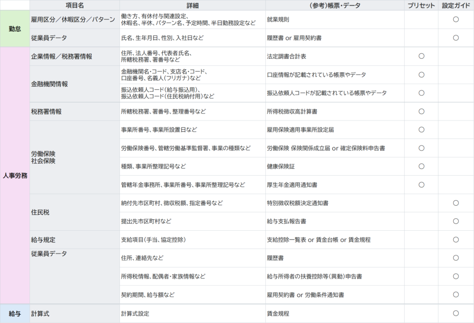Click the 詳細 column header

[x=192, y=5]
